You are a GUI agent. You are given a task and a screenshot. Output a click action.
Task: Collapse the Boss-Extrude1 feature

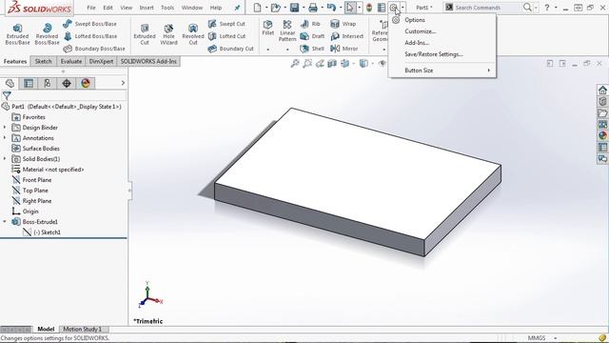(x=5, y=222)
